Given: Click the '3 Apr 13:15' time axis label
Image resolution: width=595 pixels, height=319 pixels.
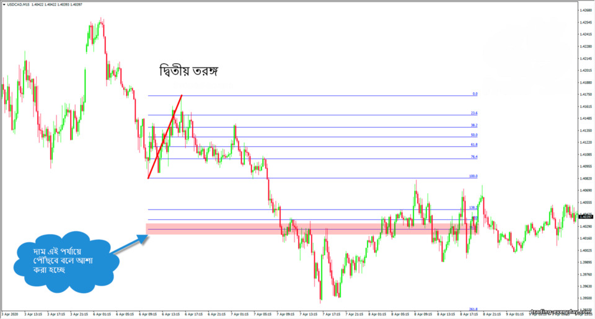Looking at the screenshot, I should (x=33, y=314).
